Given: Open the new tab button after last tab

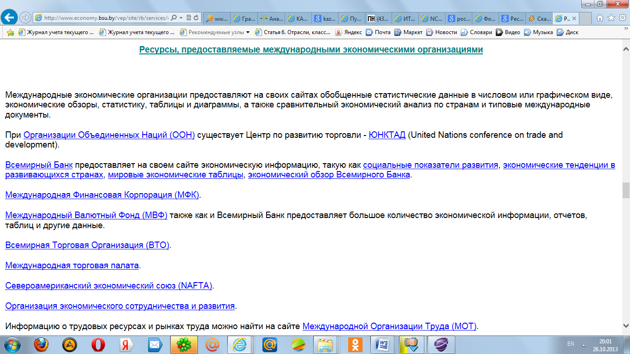Looking at the screenshot, I should pos(584,18).
